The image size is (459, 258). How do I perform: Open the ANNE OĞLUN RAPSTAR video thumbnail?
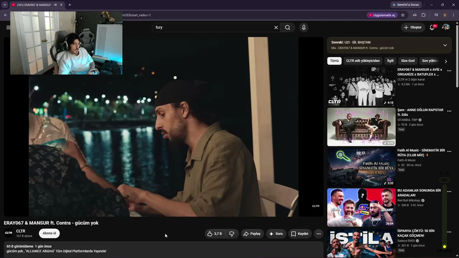point(361,127)
